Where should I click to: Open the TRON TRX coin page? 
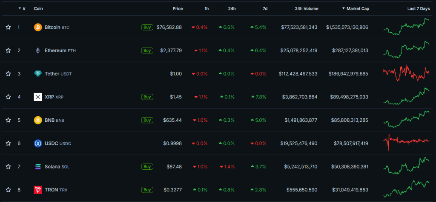coord(56,190)
